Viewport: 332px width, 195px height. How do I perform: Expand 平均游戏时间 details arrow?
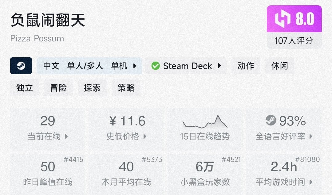point(311,182)
